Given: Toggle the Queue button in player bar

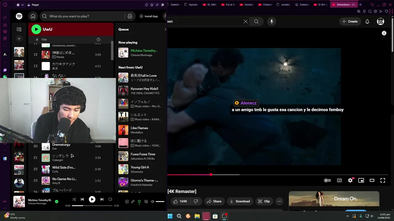Looking at the screenshot, I should [139, 202].
